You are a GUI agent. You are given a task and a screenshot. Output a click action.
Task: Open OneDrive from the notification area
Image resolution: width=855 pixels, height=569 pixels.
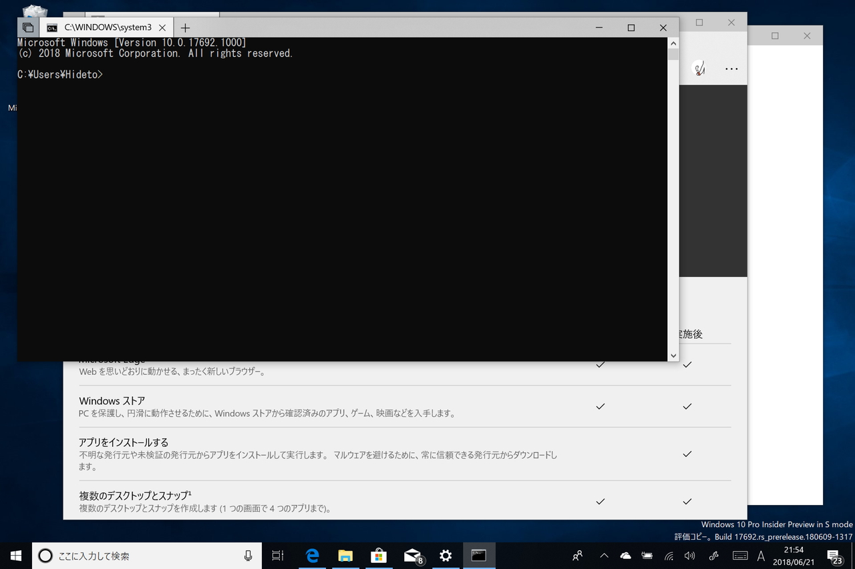625,556
